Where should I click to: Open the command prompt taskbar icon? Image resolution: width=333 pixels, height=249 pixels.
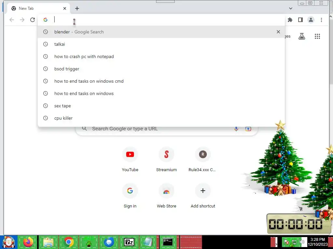[x=168, y=242]
